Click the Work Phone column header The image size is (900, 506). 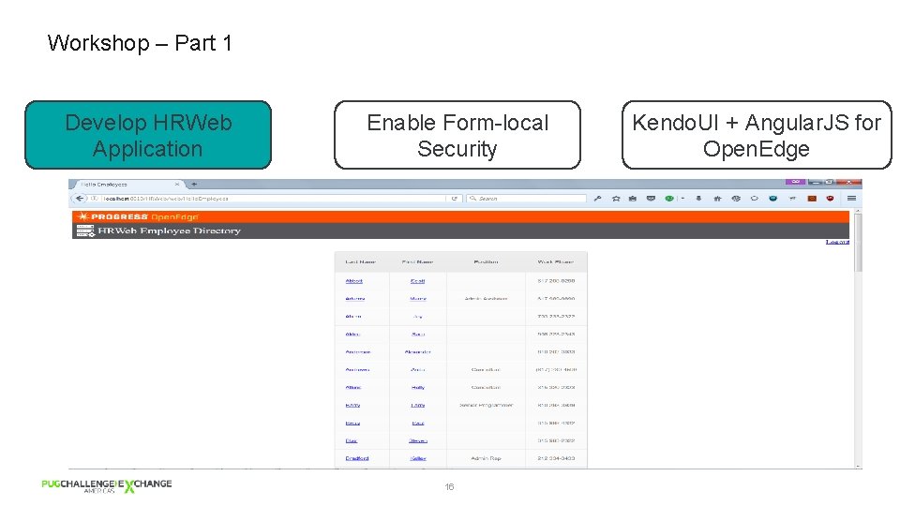[x=556, y=261]
